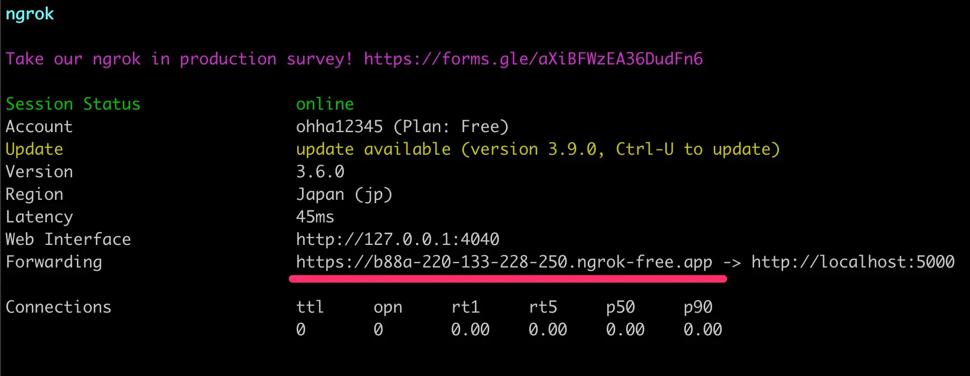
Task: Click the ngrok title text
Action: 30,14
